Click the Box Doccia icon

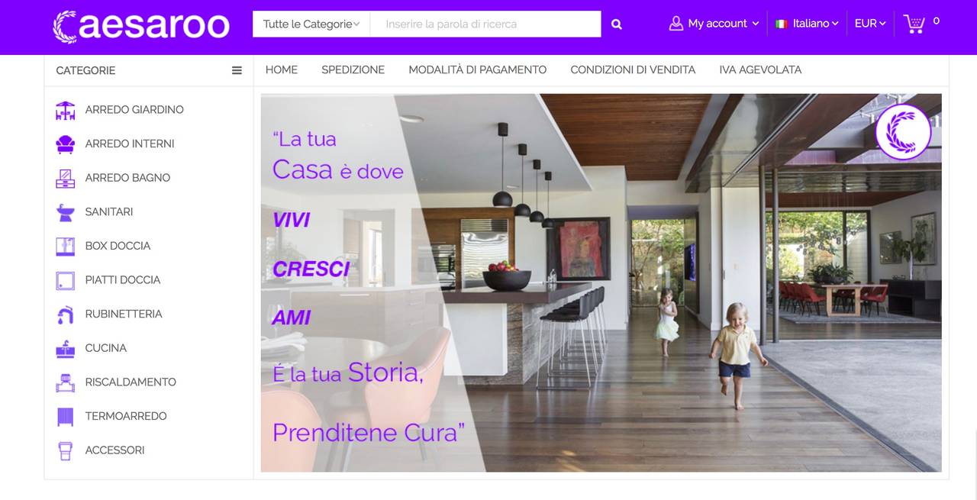pos(66,246)
